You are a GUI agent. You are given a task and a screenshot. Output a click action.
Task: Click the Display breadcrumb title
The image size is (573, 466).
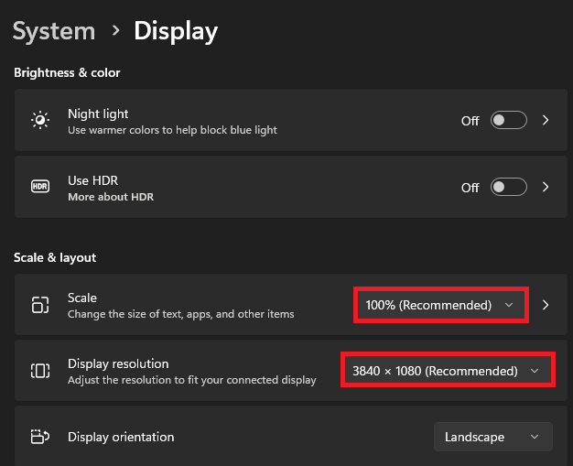[x=176, y=31]
